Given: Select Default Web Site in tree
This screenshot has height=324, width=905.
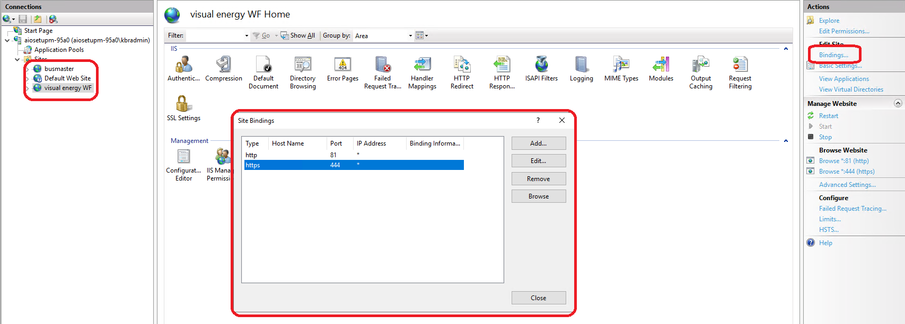Looking at the screenshot, I should point(67,78).
